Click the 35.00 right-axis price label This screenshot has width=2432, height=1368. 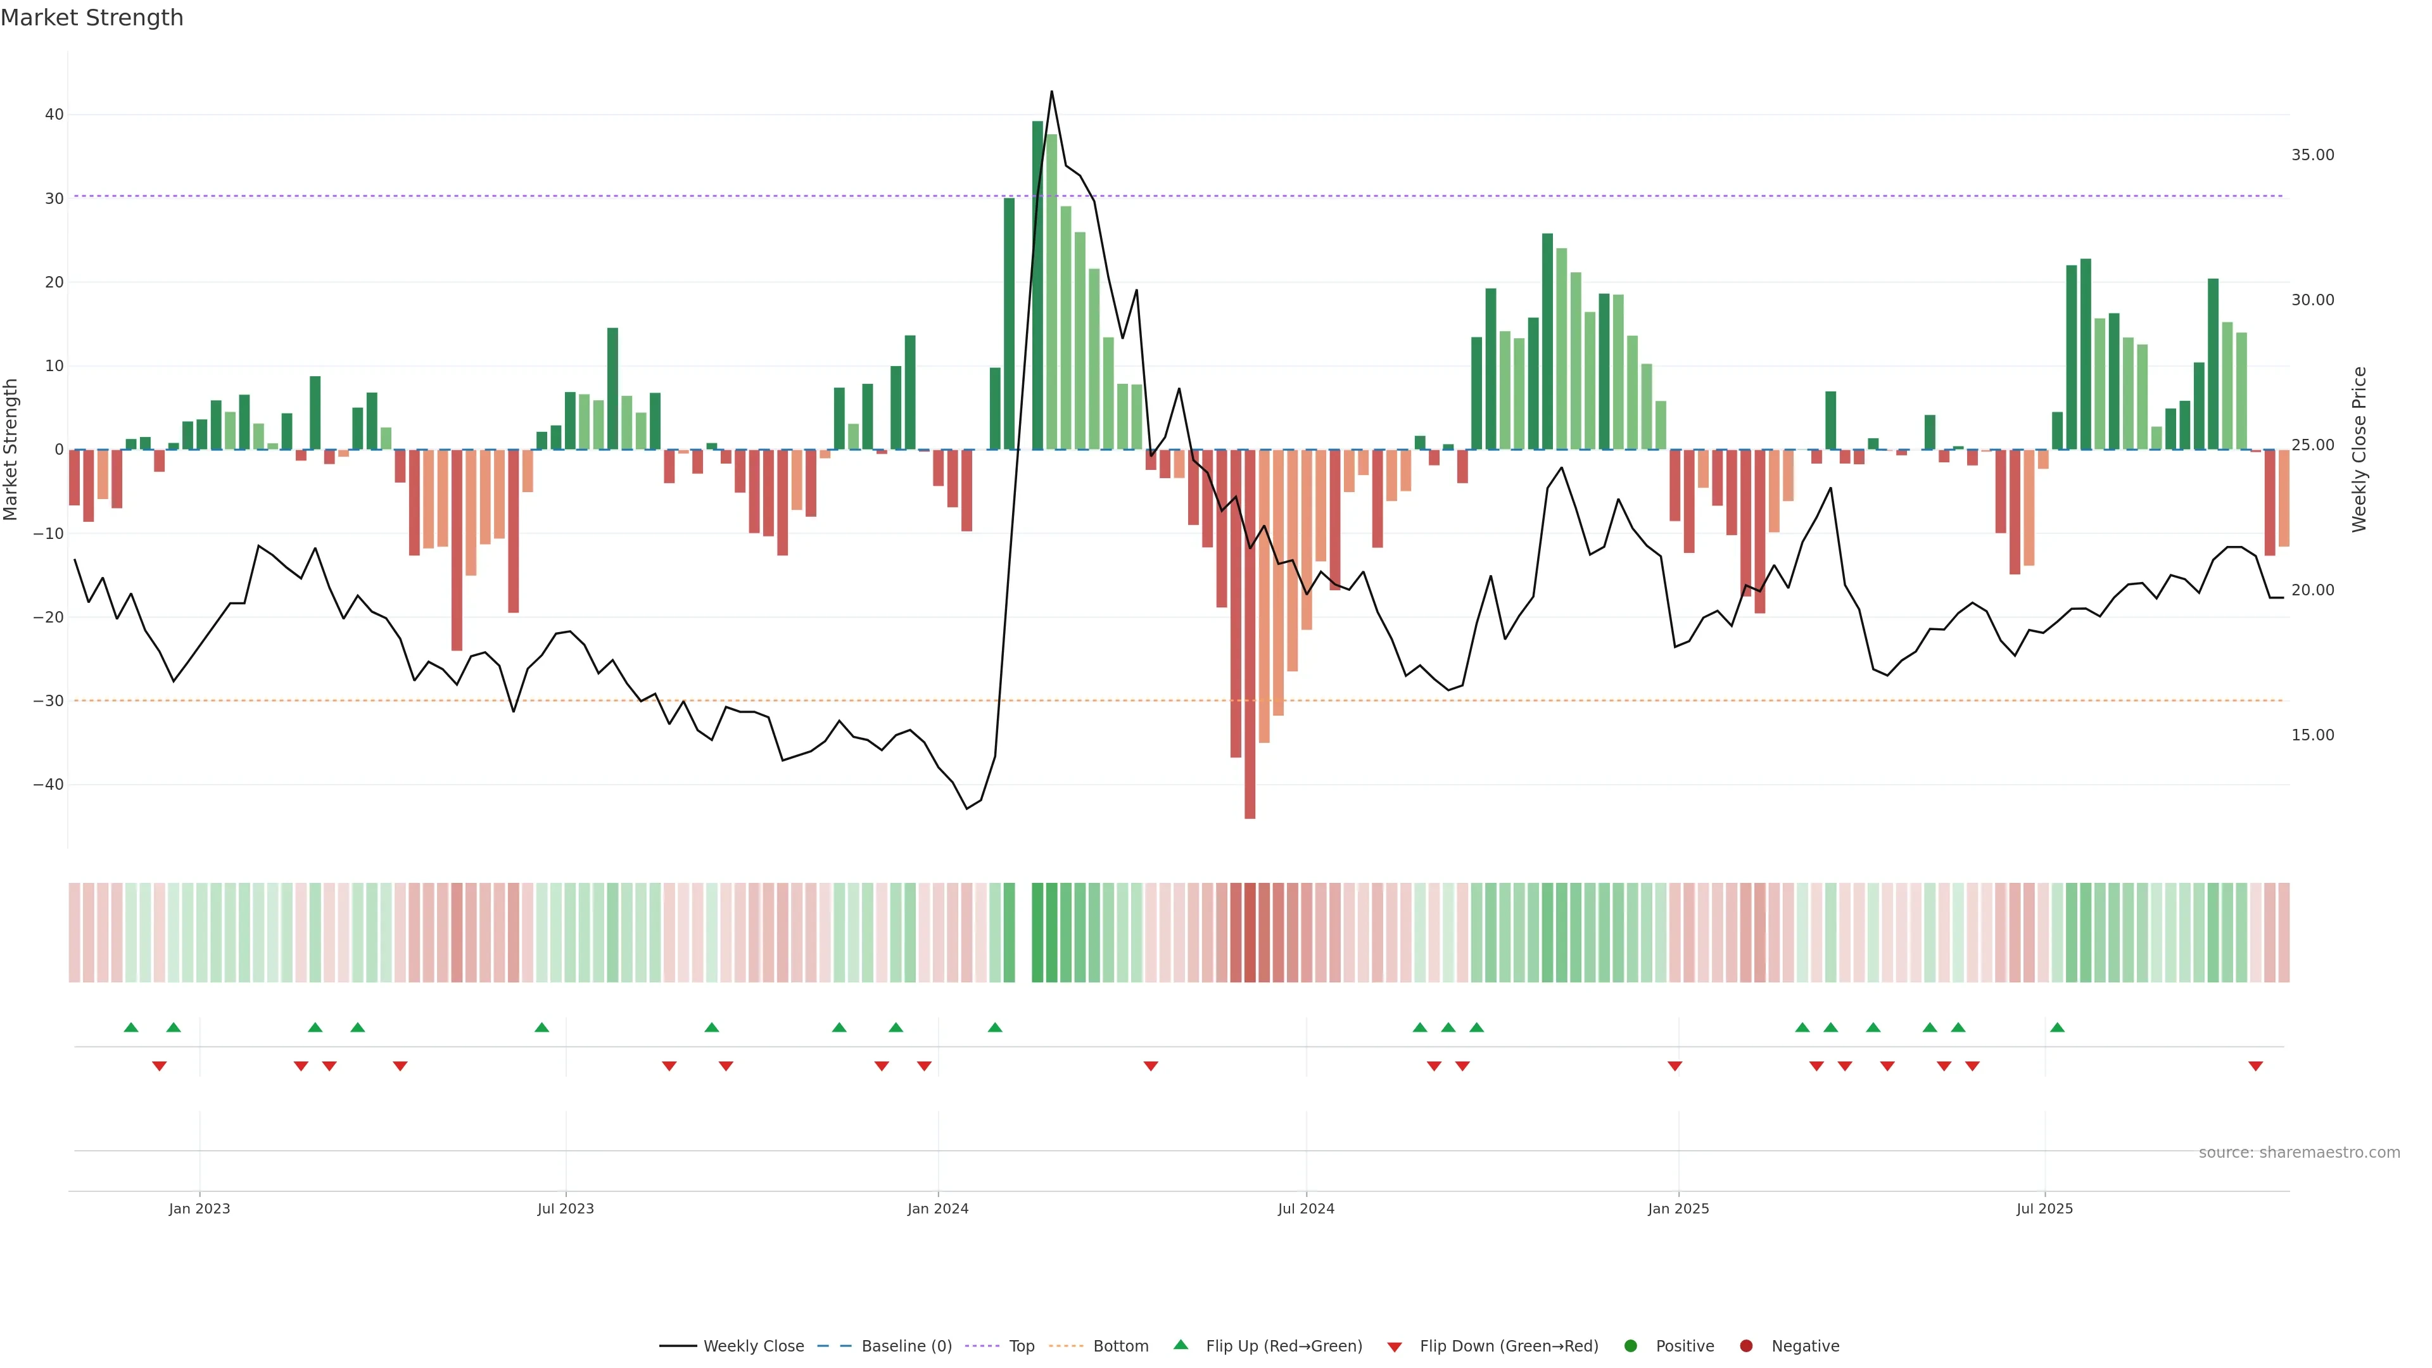(x=2312, y=155)
